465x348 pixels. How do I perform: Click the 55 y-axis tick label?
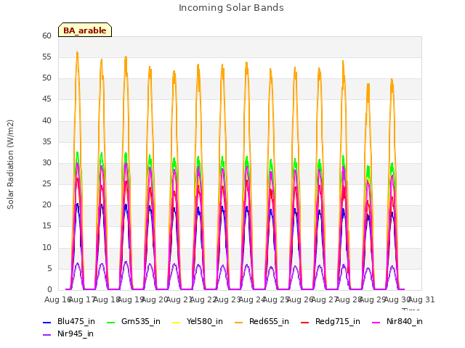46,57
